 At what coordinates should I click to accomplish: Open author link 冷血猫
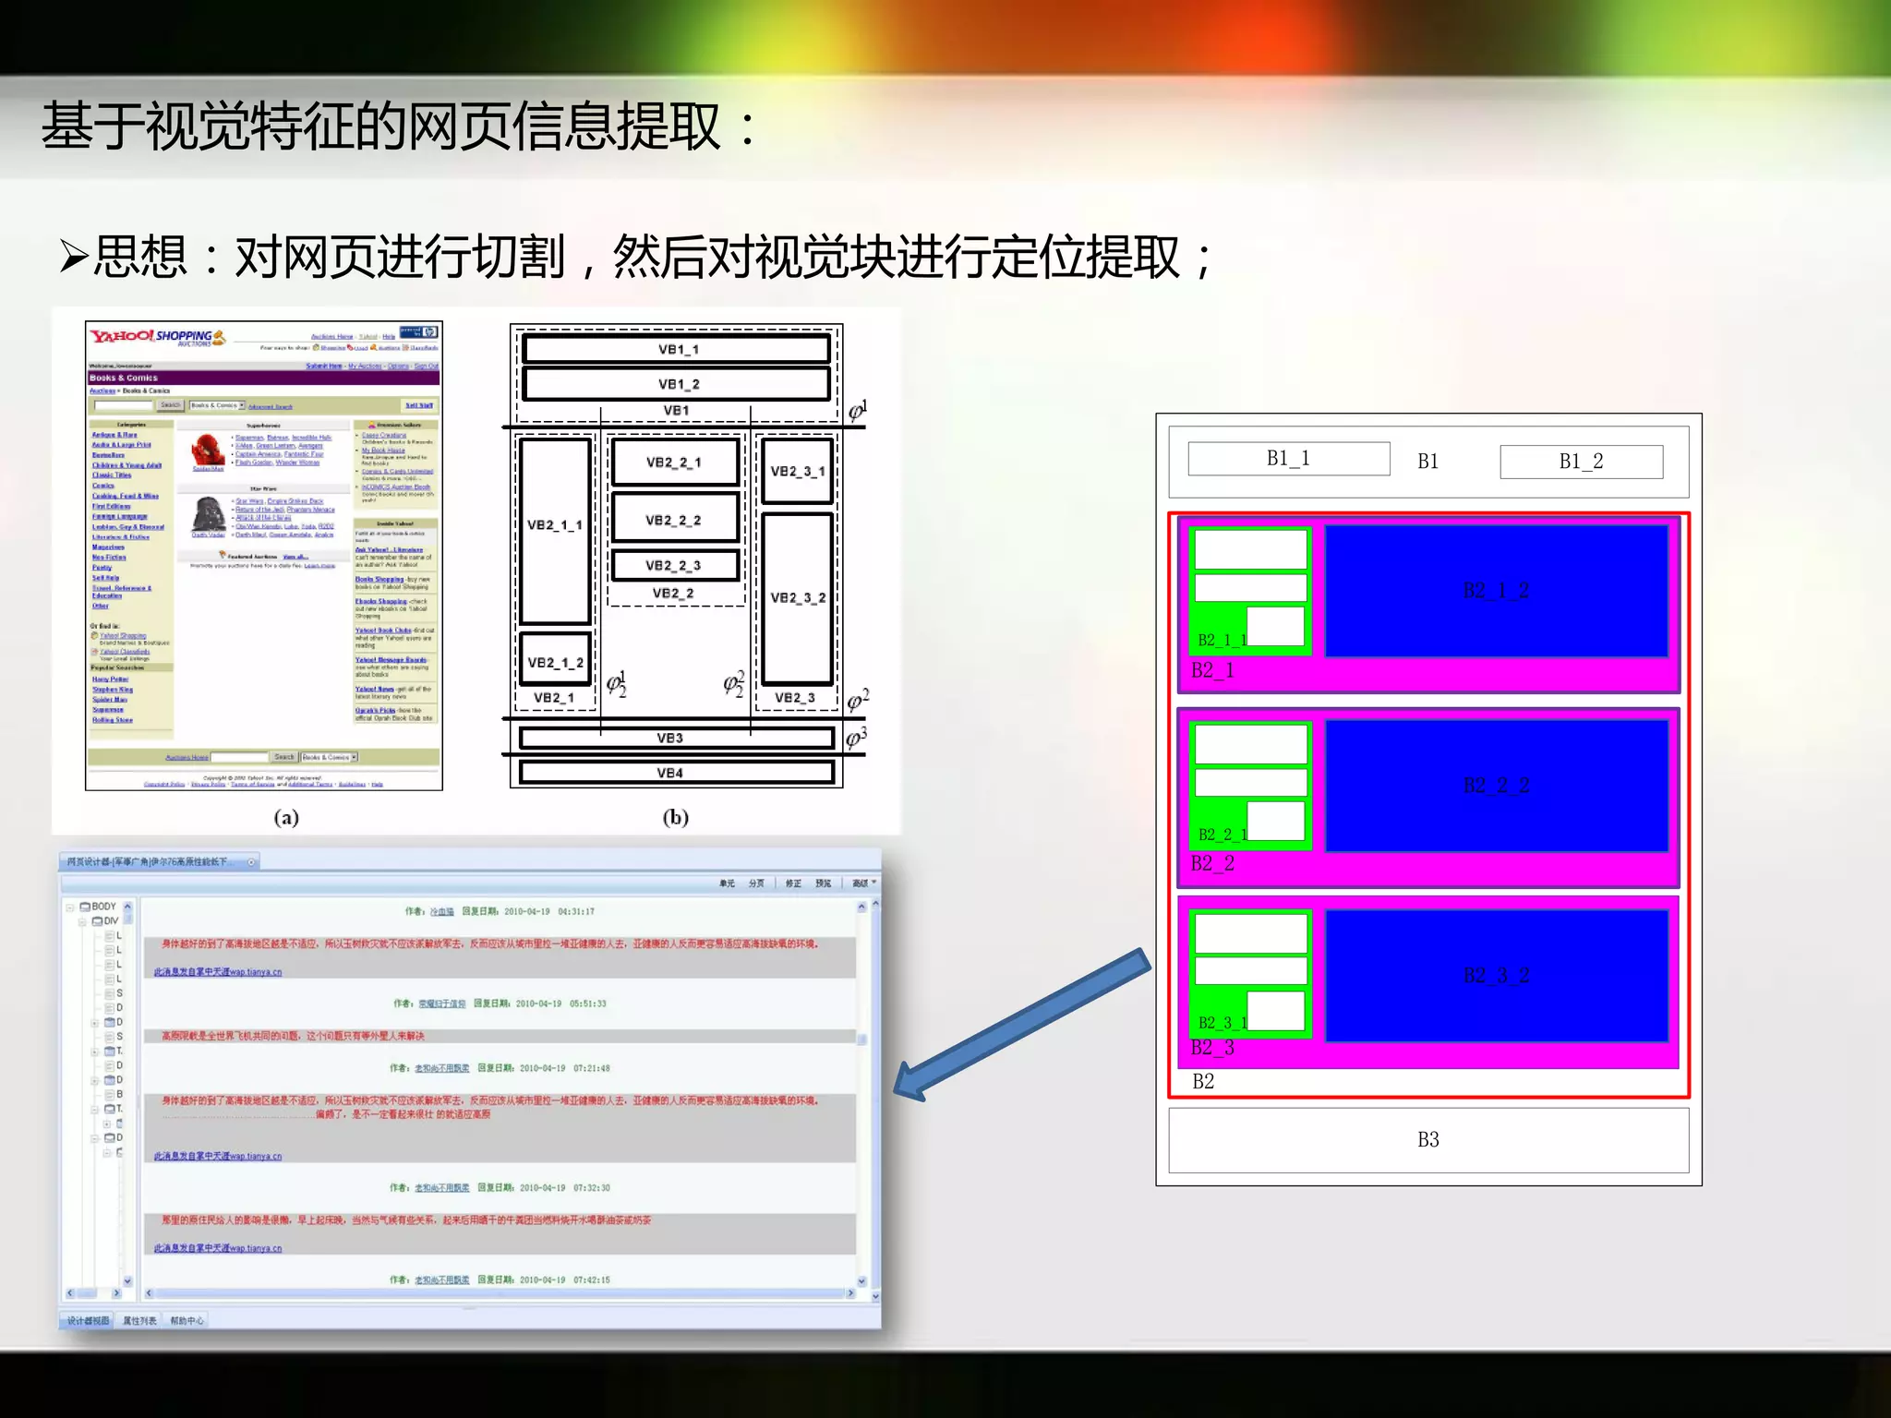tap(442, 911)
